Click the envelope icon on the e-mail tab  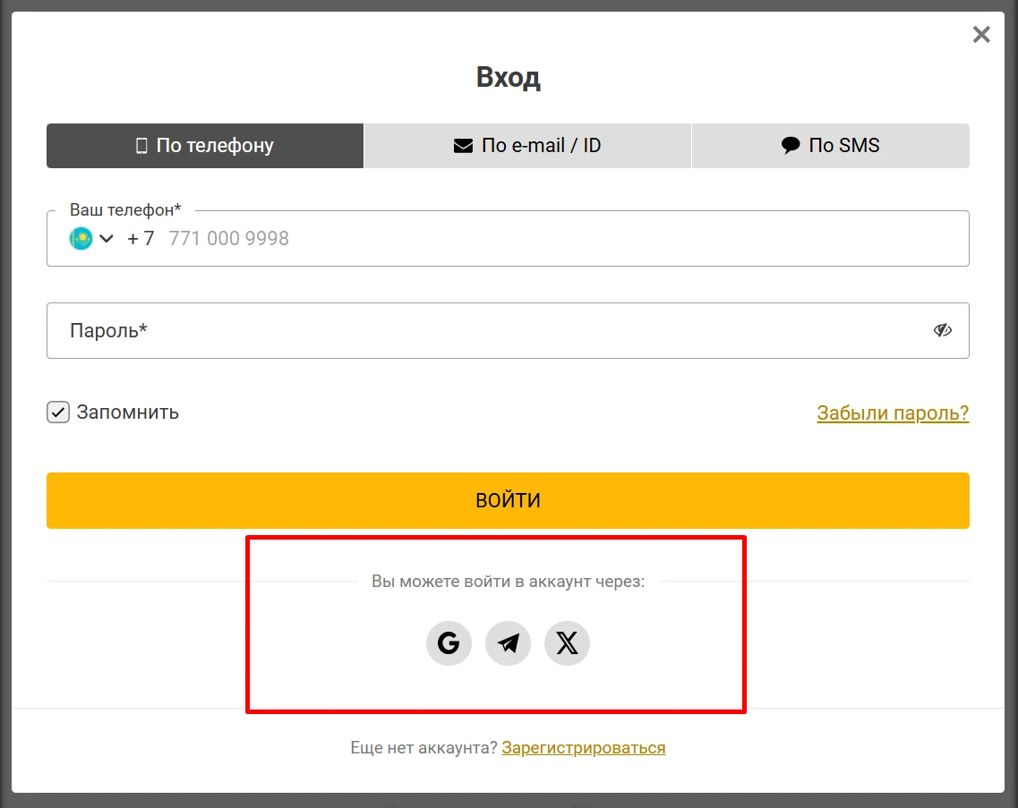pos(463,145)
